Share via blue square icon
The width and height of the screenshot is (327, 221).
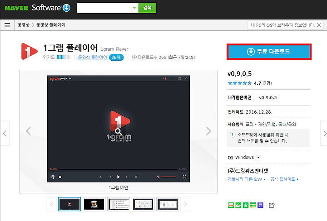click(x=261, y=206)
